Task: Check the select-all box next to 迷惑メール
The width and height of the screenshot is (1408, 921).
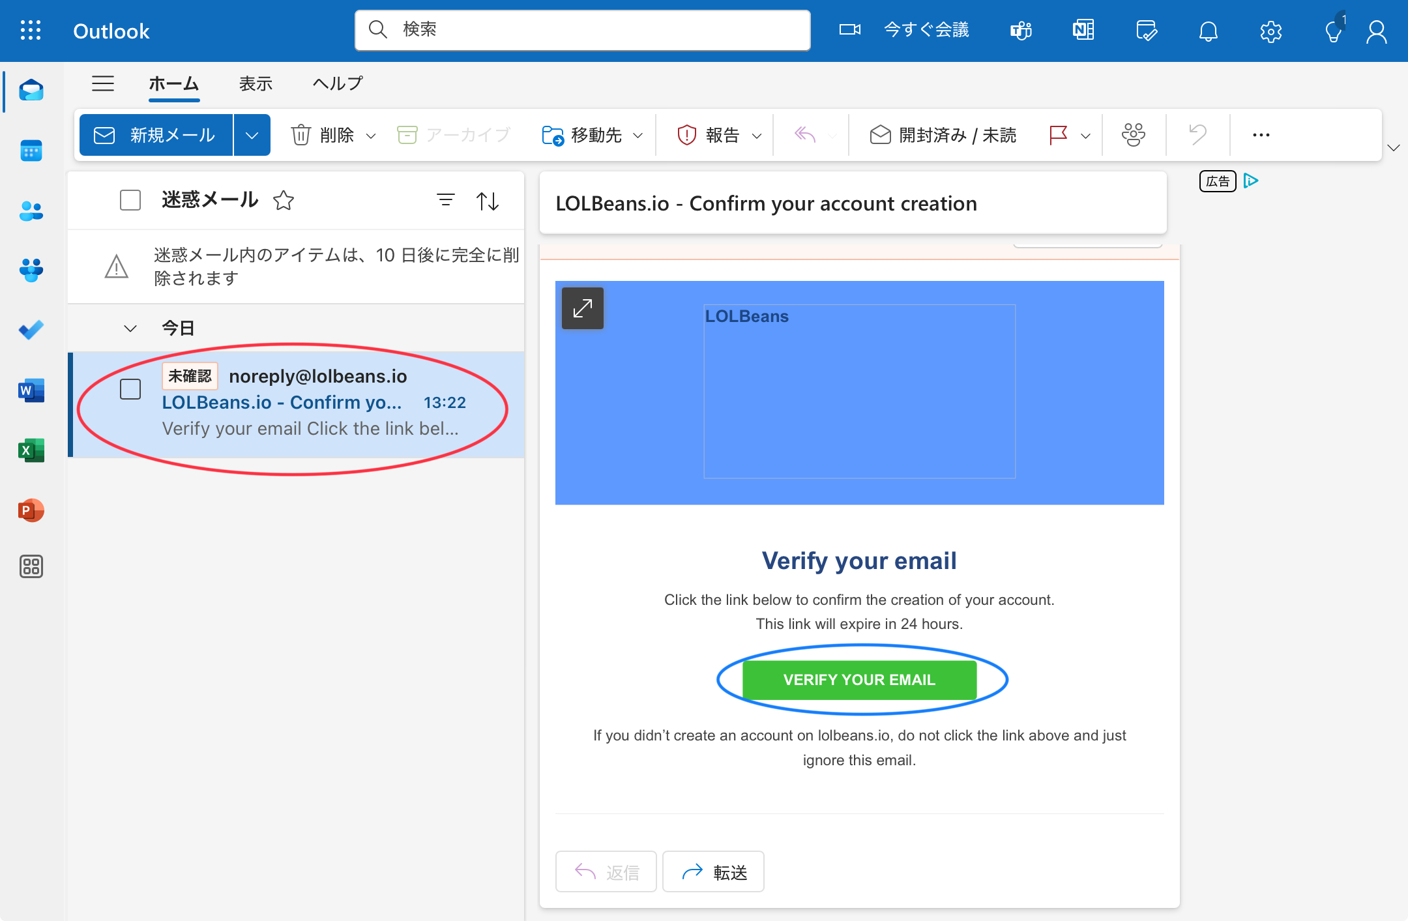Action: pos(130,200)
